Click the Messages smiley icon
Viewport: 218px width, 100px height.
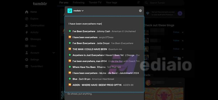(27, 39)
